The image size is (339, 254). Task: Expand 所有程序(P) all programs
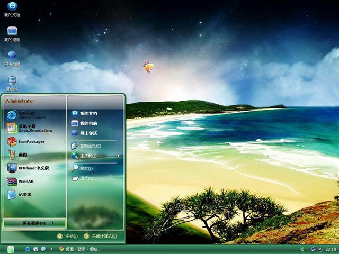point(34,223)
